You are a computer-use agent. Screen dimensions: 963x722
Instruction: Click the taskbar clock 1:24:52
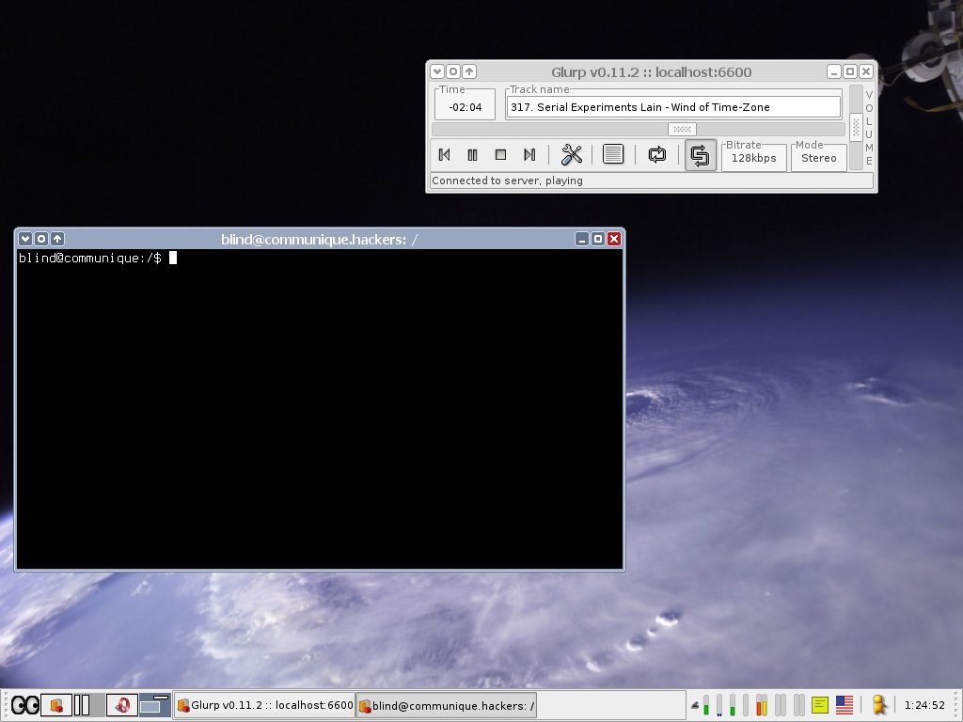(x=924, y=705)
